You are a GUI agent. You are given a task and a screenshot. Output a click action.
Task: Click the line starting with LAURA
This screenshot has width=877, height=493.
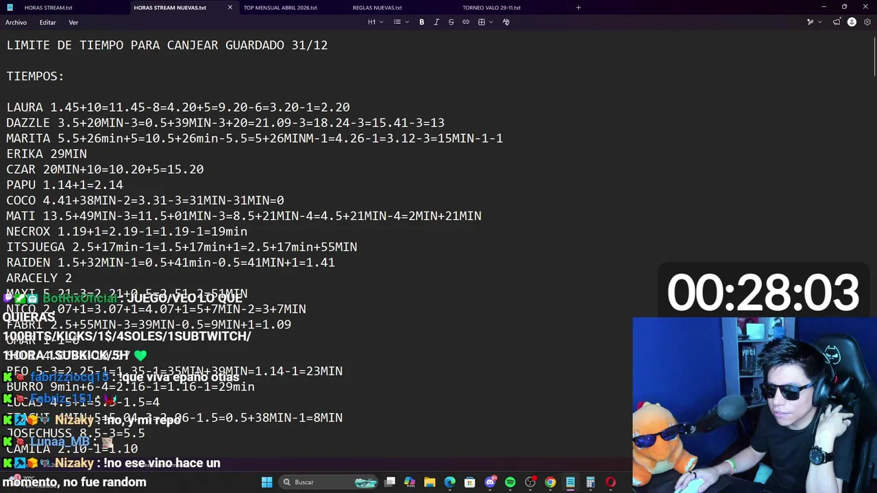point(178,108)
